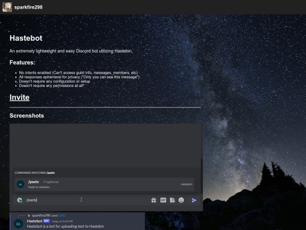
Task: Open the emoji smiley picker
Action: point(181,200)
